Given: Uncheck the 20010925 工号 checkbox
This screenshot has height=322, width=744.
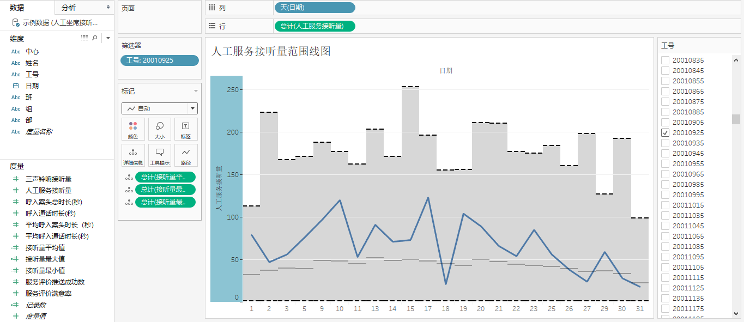Looking at the screenshot, I should pos(665,133).
